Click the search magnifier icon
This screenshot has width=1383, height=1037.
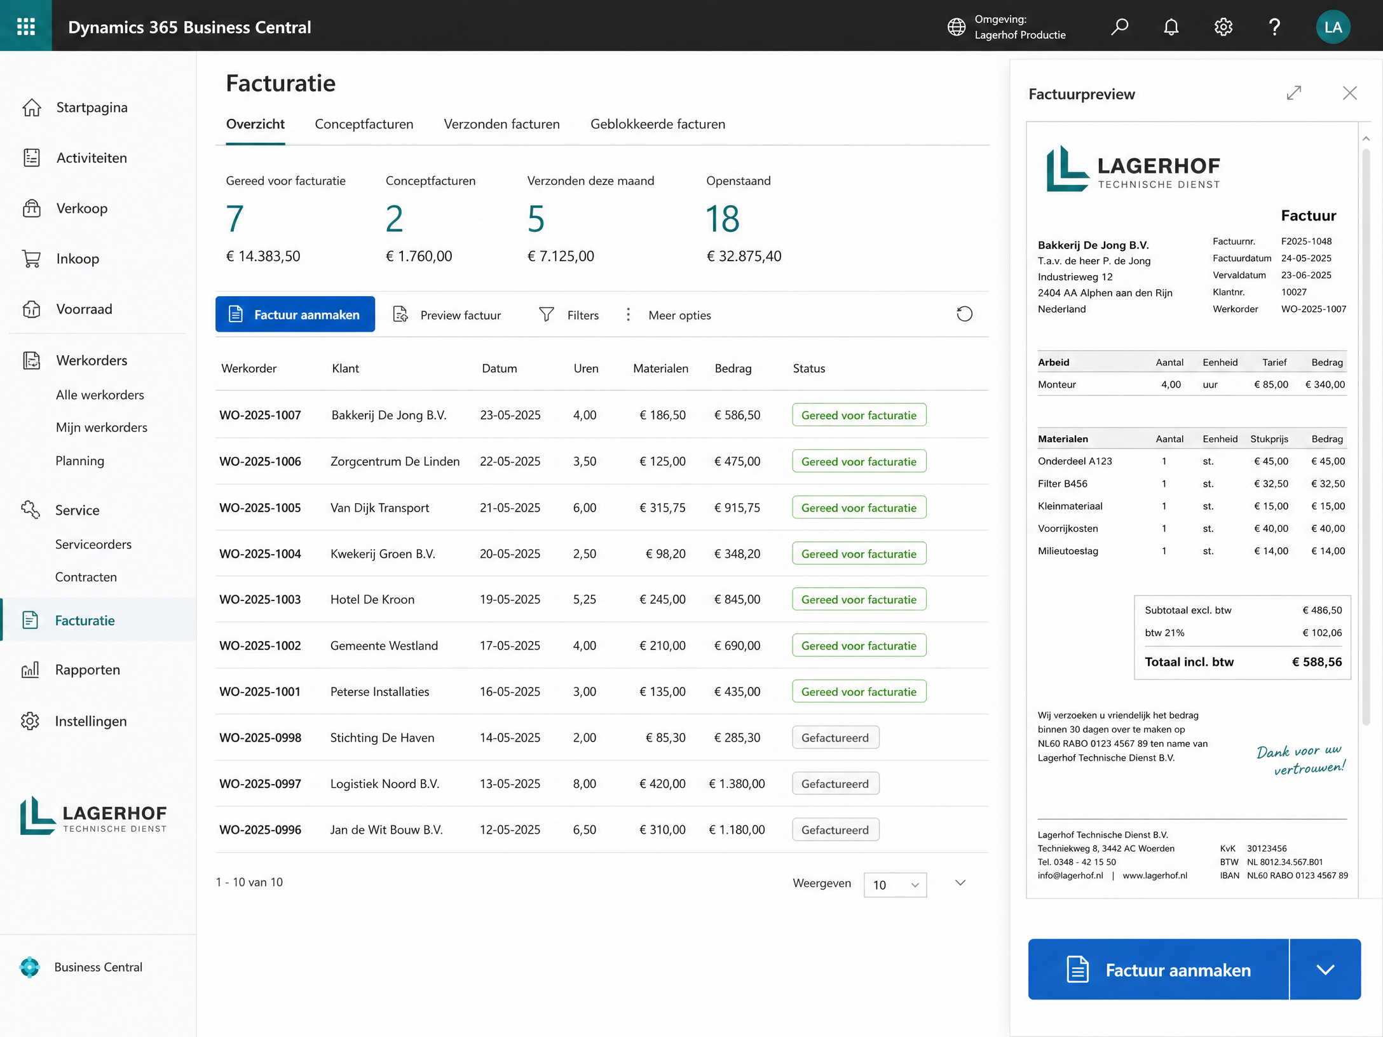point(1119,27)
